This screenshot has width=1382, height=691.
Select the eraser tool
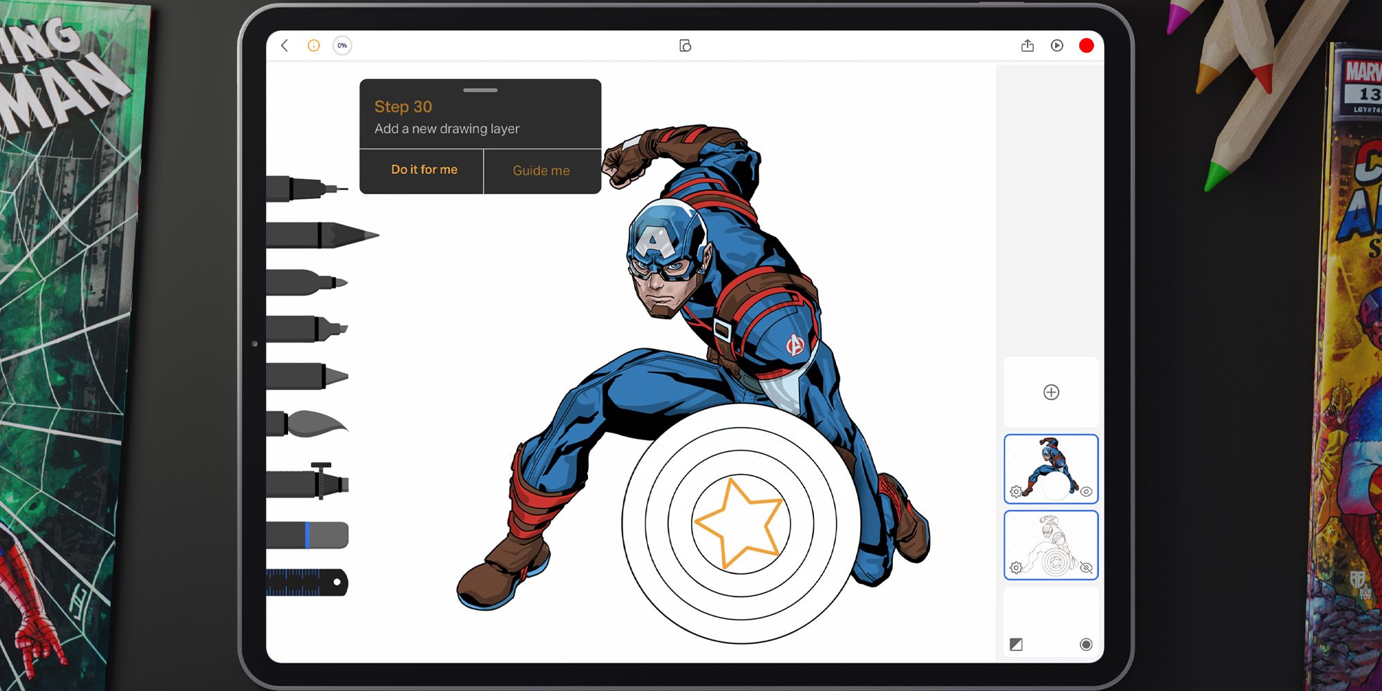307,536
